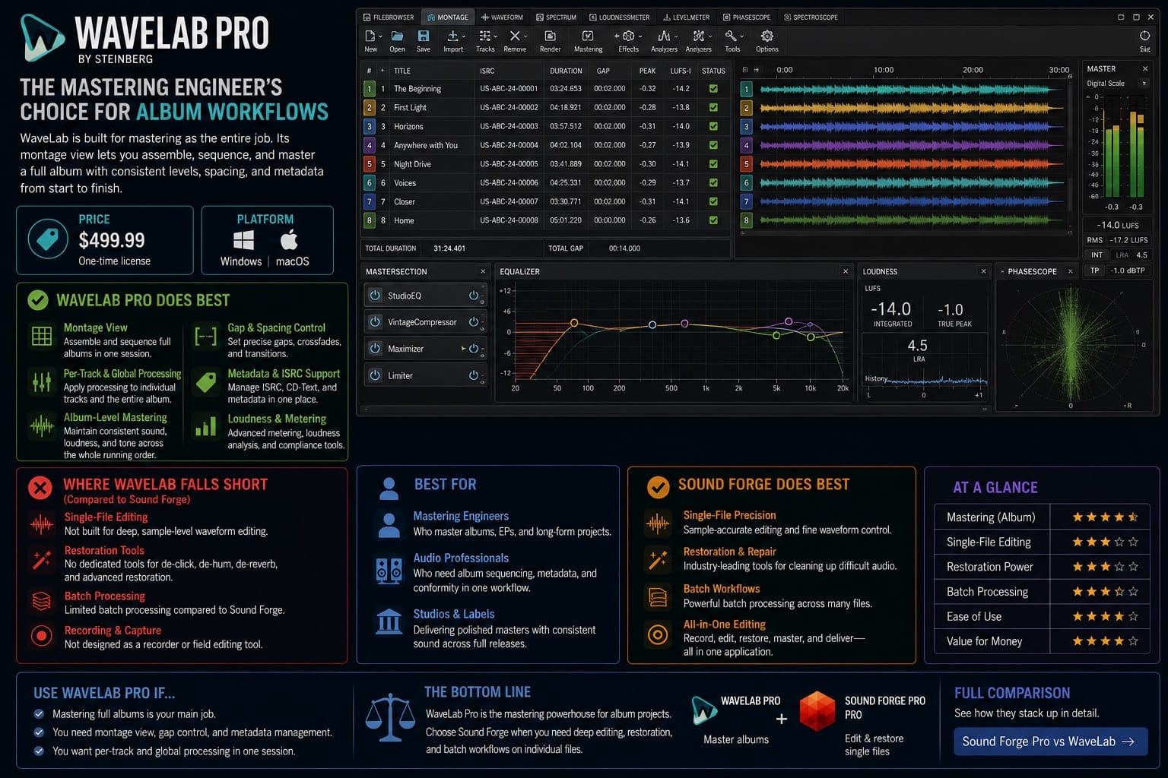Expand the Effects dropdown arrow
Screen dimensions: 1168x778
(640, 36)
